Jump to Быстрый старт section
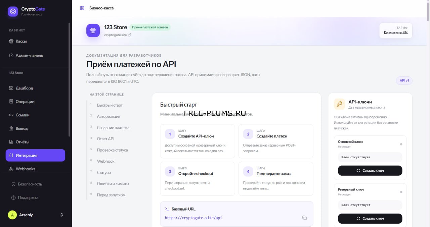 [x=110, y=105]
